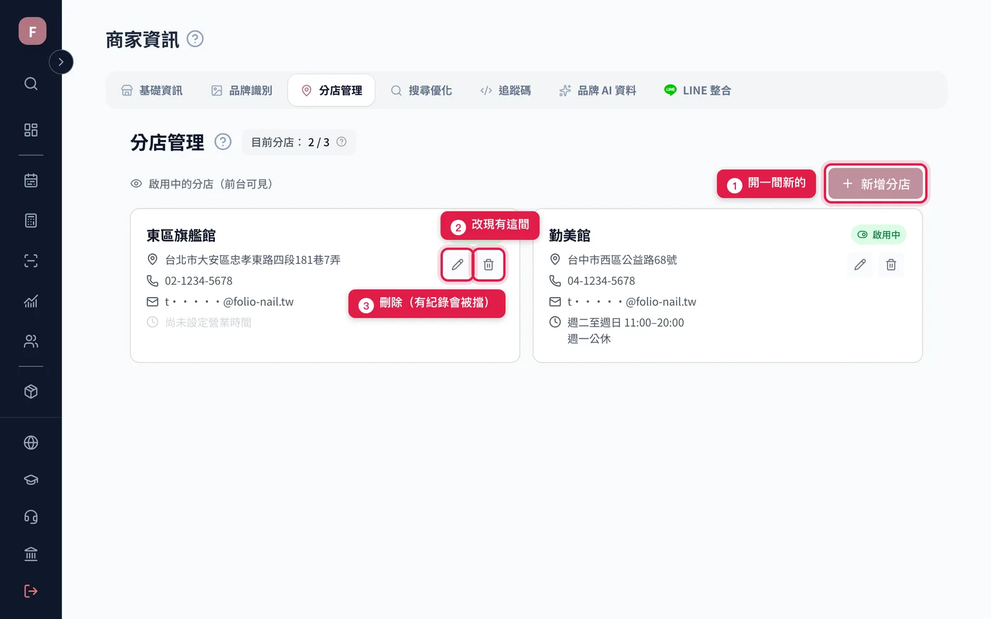Open the 品牌 AI 資料 tab
The height and width of the screenshot is (619, 991).
tap(598, 90)
